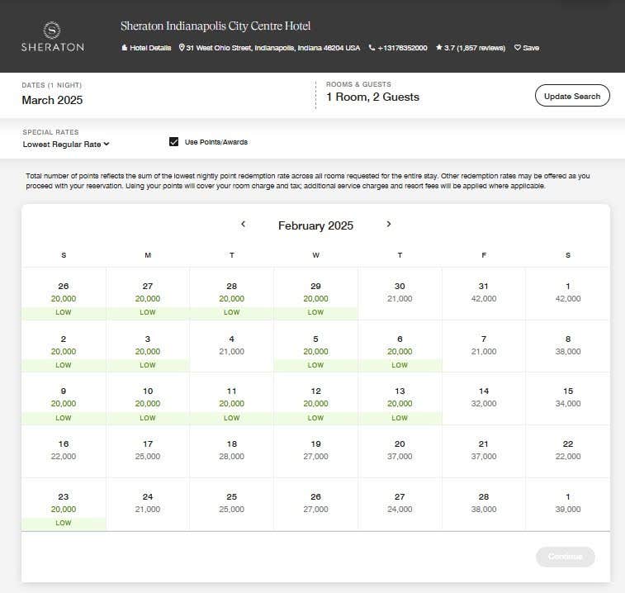The width and height of the screenshot is (625, 593).
Task: Call the hotel phone number
Action: [x=398, y=48]
